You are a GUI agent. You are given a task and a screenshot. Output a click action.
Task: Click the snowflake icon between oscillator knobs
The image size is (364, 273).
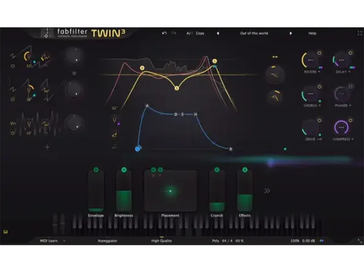74,73
